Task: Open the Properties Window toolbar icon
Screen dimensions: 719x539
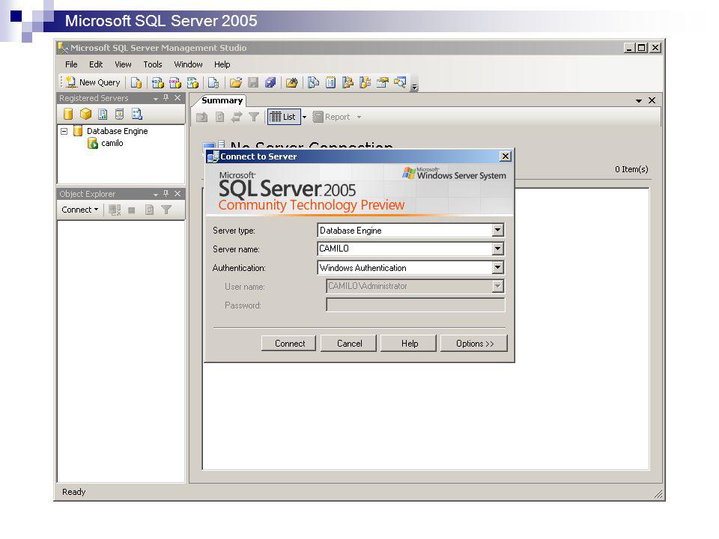Action: point(383,82)
